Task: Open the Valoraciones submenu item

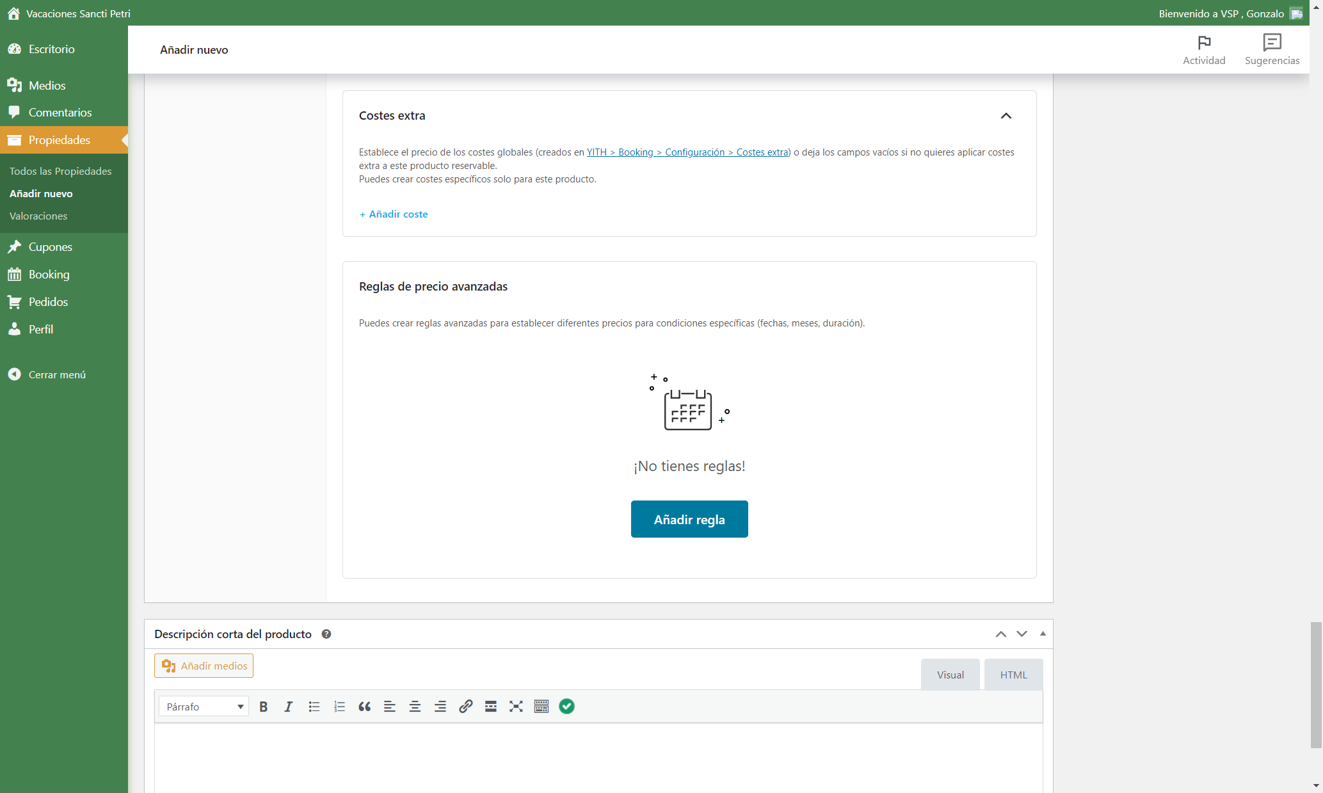Action: (x=38, y=216)
